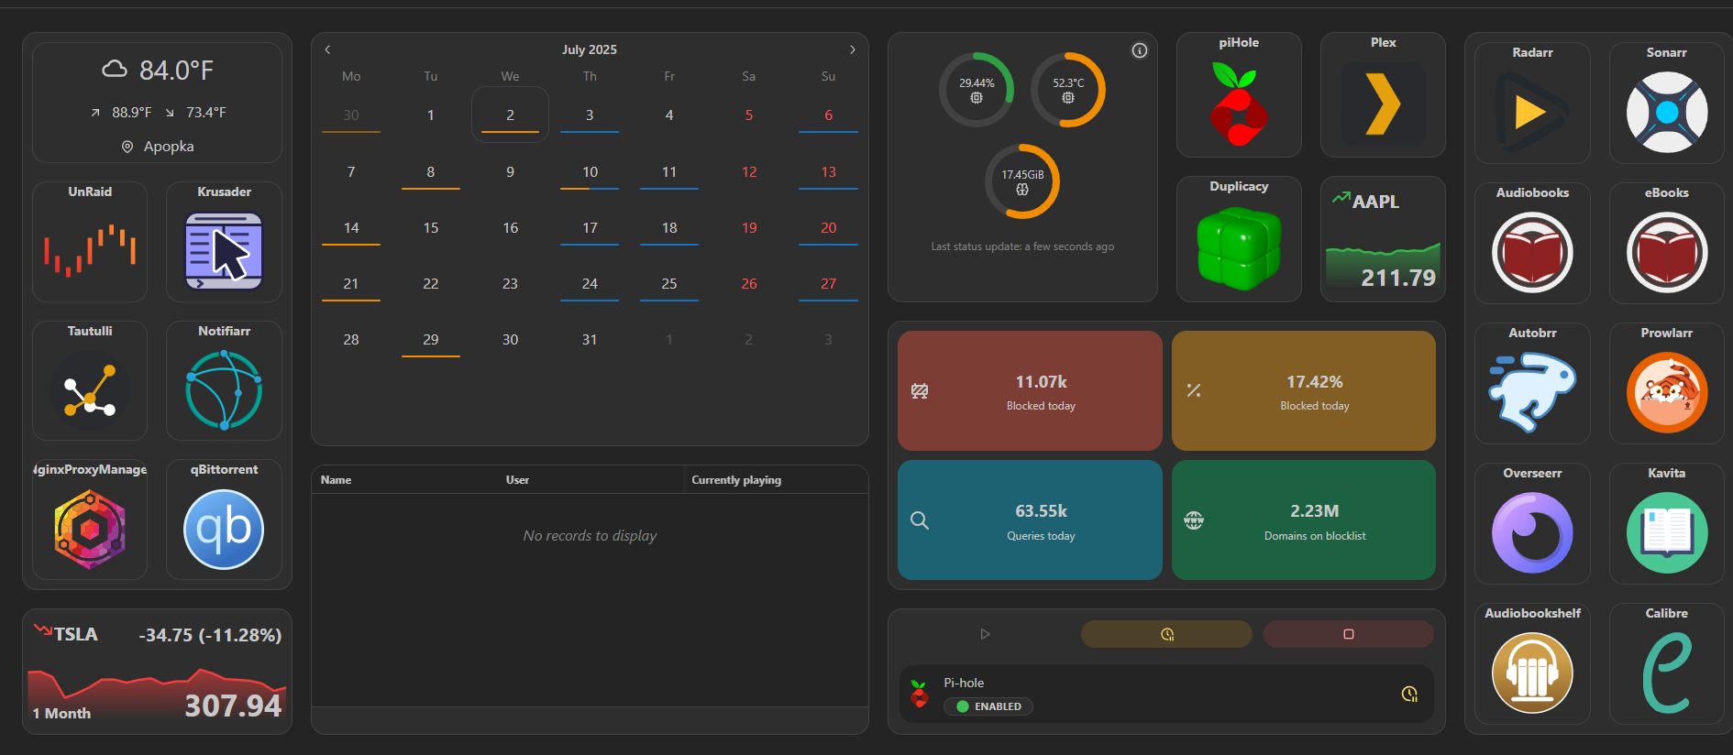Select July 2 in the calendar
Image resolution: width=1733 pixels, height=755 pixels.
coord(510,115)
